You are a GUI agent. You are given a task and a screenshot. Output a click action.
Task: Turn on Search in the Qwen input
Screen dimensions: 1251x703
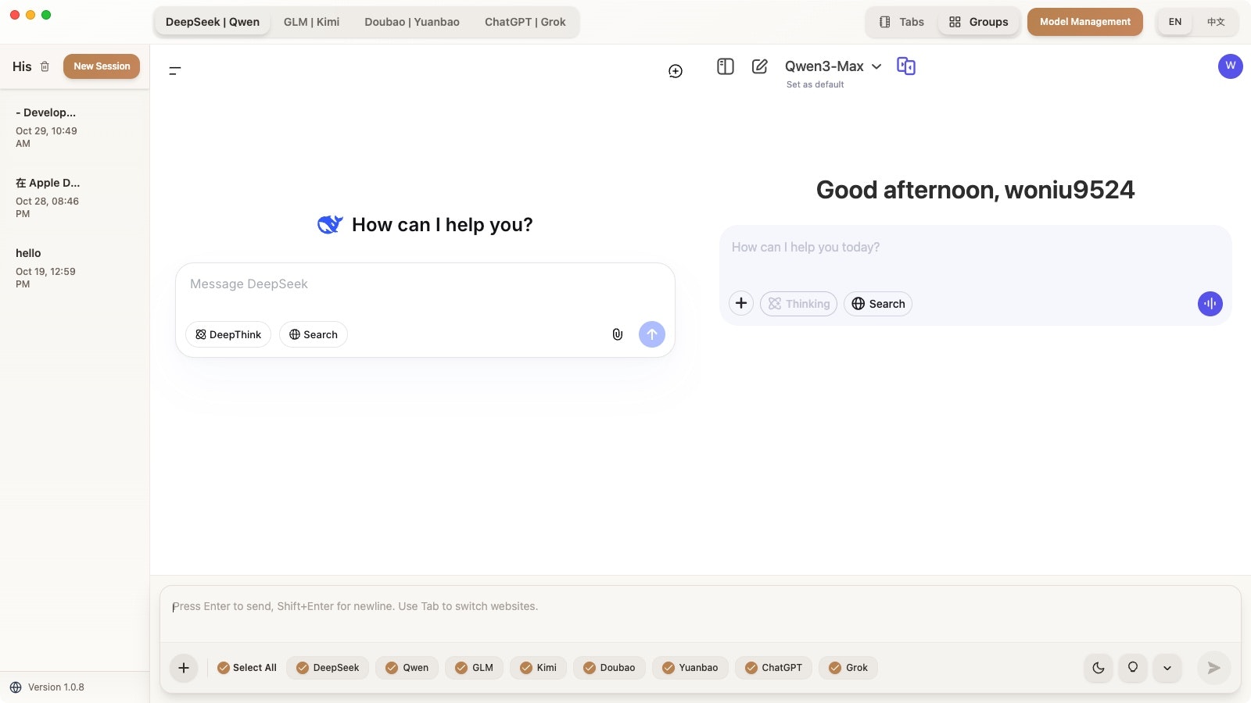coord(877,304)
